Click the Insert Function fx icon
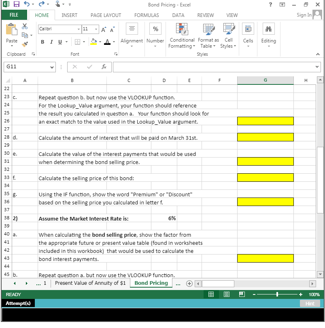The image size is (325, 328). pos(104,67)
